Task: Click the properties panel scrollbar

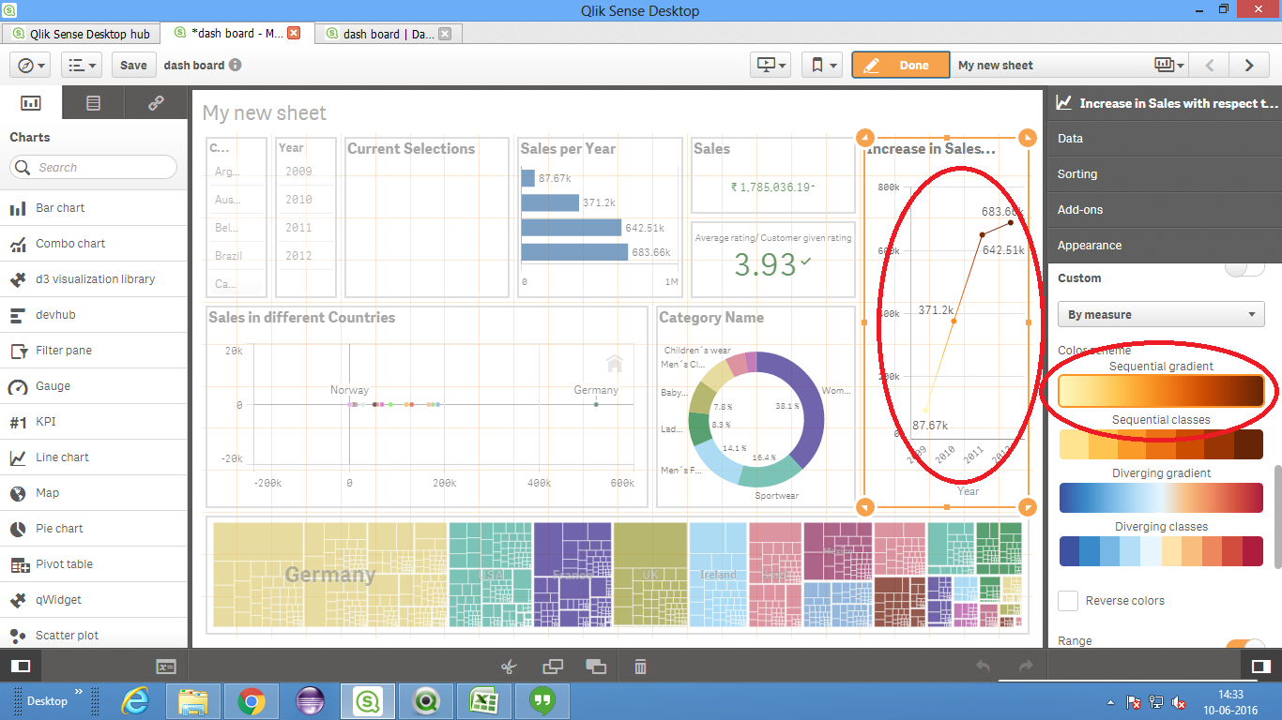Action: pos(1276,515)
